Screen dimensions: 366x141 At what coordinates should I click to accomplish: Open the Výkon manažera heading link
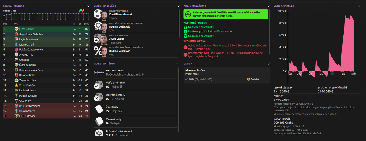pos(195,6)
